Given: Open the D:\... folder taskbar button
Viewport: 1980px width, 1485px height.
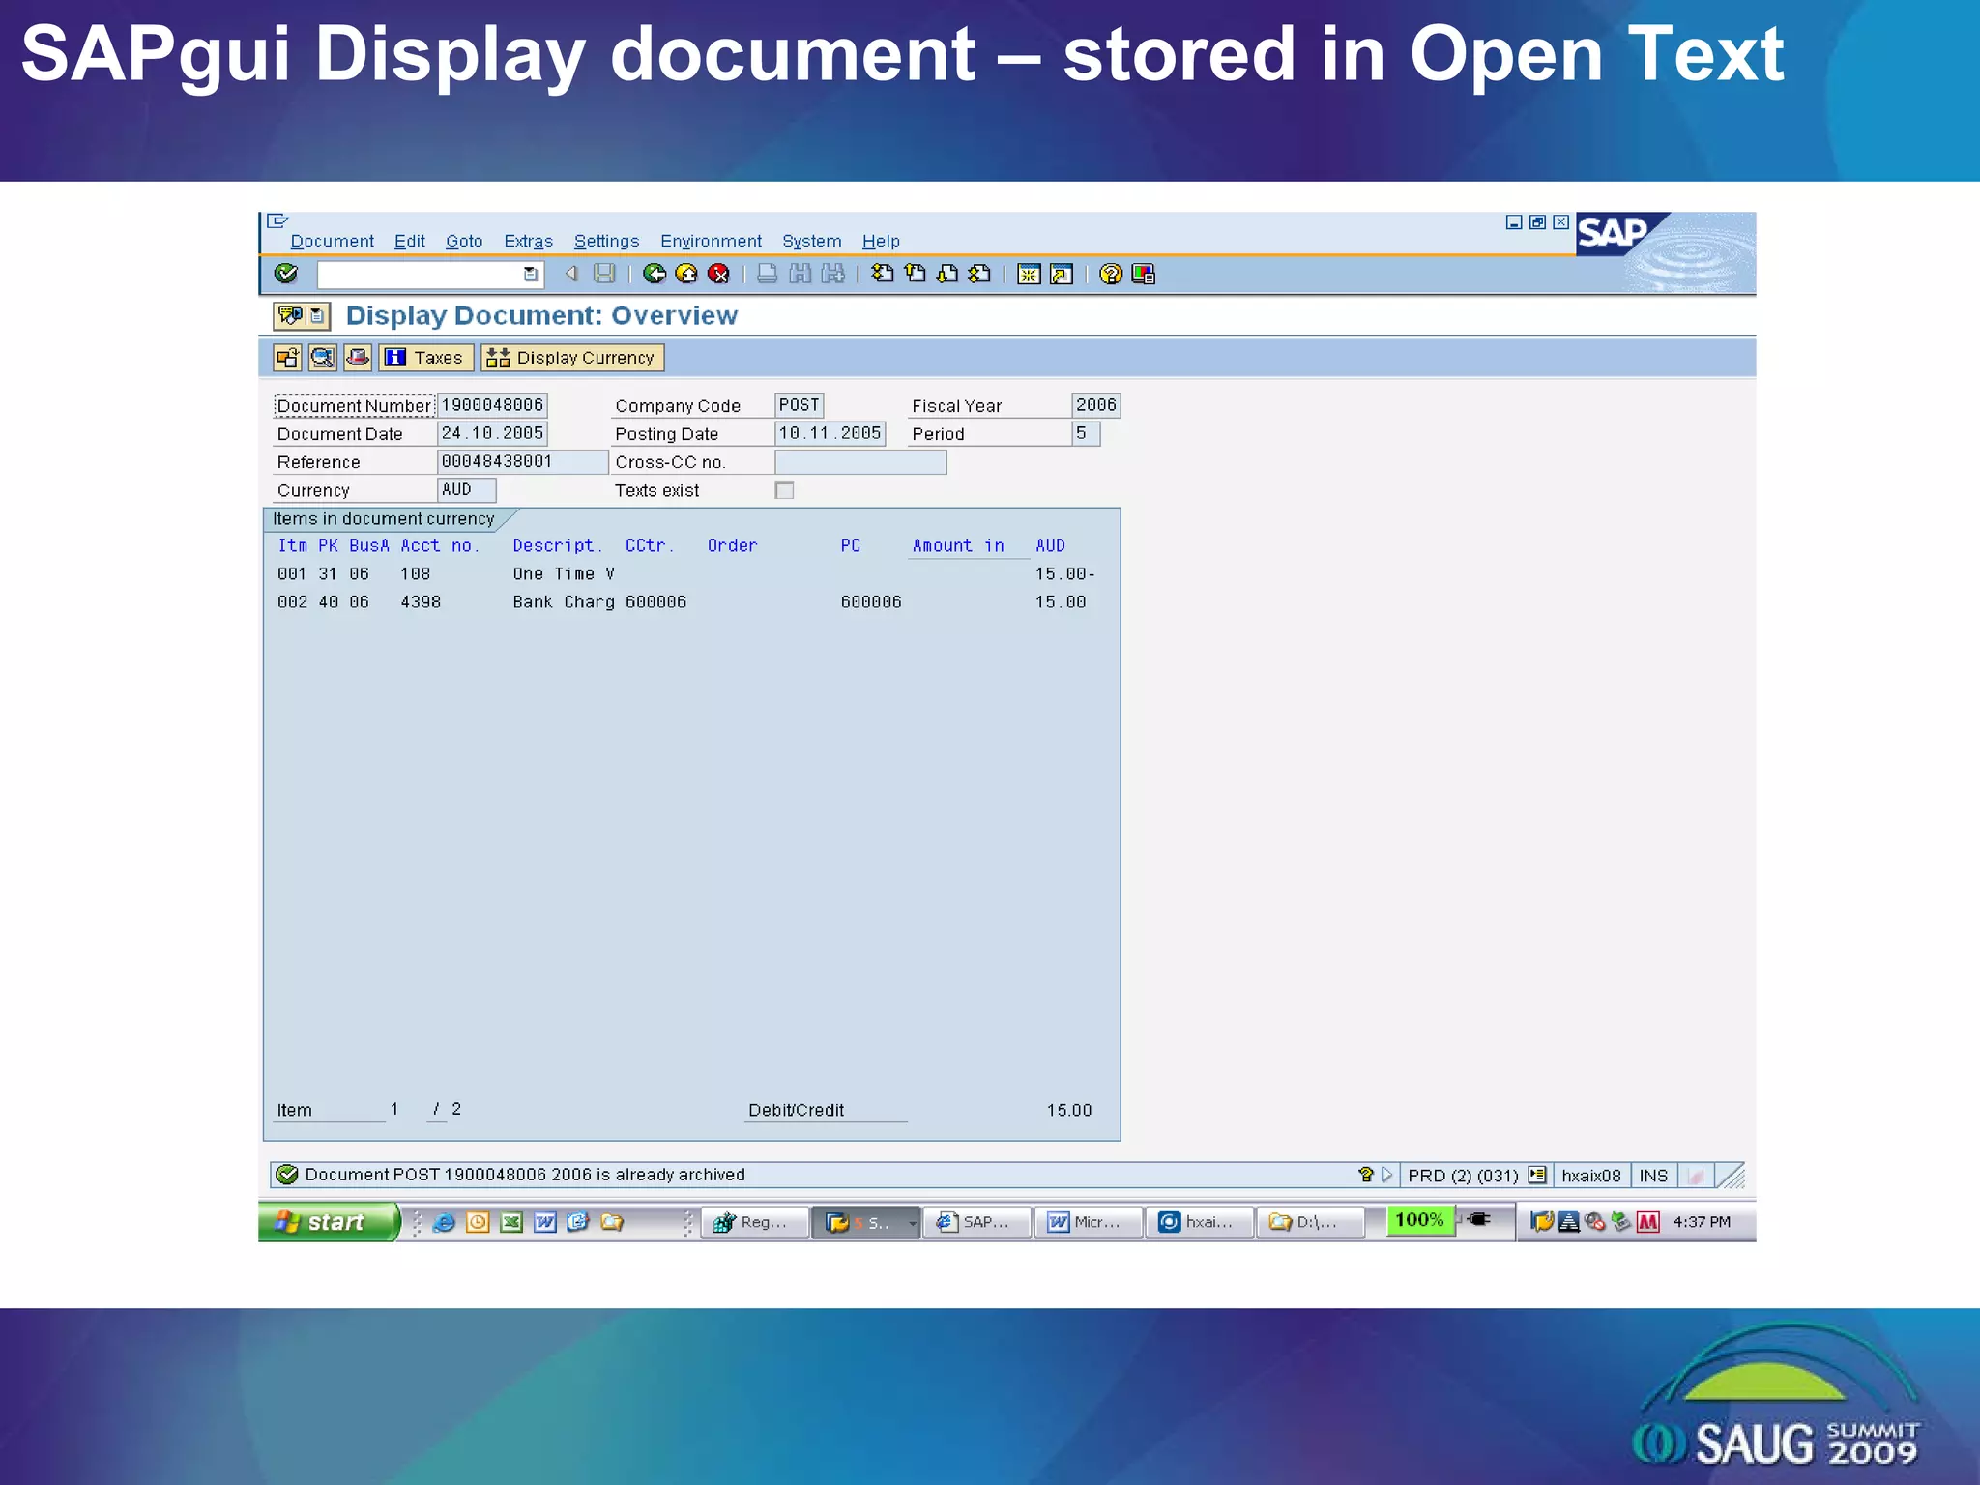Looking at the screenshot, I should point(1310,1223).
